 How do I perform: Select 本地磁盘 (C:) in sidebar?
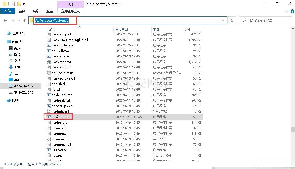point(23,86)
